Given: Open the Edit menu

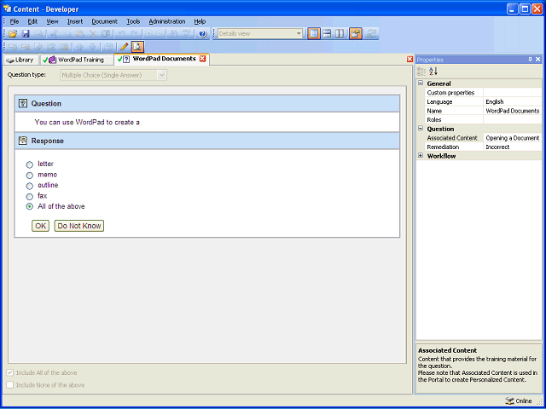Looking at the screenshot, I should point(32,21).
